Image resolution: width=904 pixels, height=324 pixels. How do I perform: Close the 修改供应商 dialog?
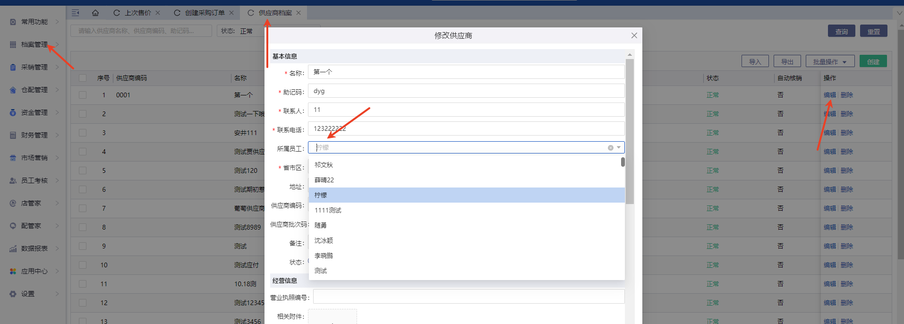point(634,35)
